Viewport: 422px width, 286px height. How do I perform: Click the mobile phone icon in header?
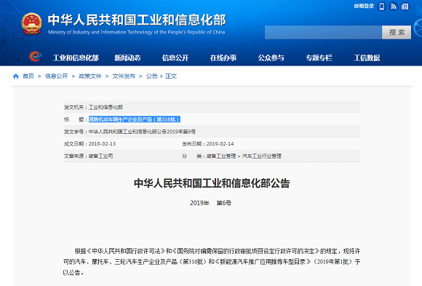tap(382, 7)
